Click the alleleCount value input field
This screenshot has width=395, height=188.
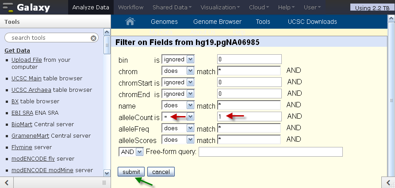point(249,117)
